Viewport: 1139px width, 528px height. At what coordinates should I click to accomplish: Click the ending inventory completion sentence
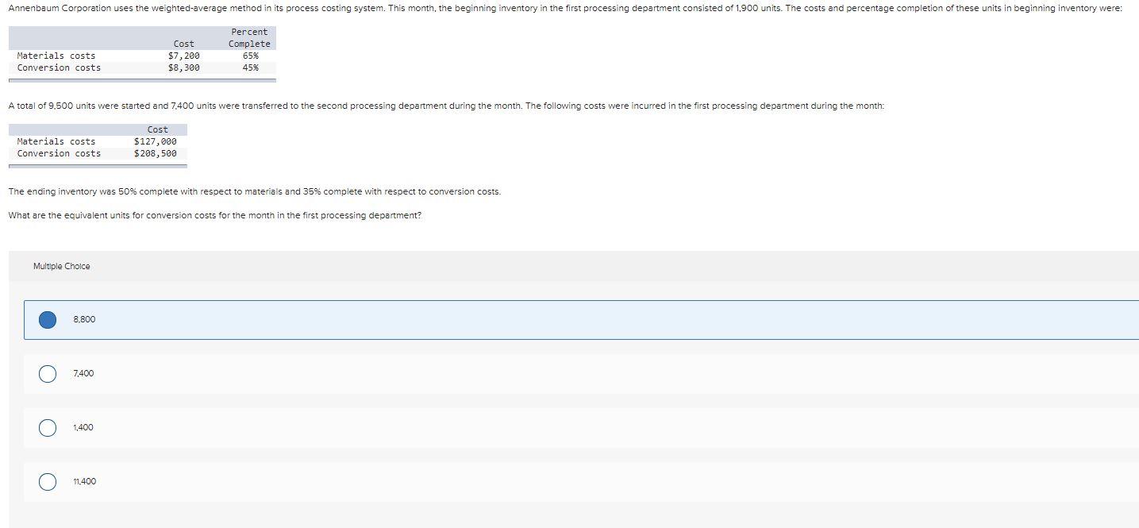click(x=255, y=191)
